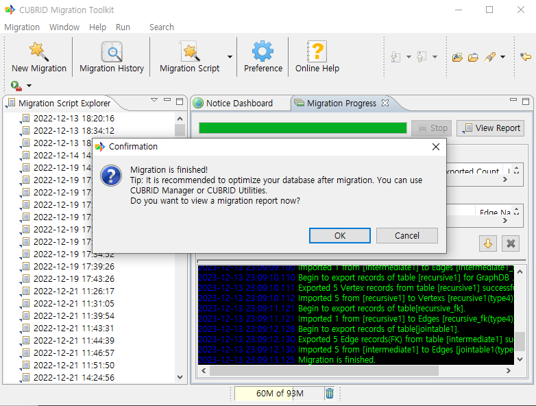536x406 pixels.
Task: Select script 2022-12-21 11:26:17
Action: pos(74,291)
